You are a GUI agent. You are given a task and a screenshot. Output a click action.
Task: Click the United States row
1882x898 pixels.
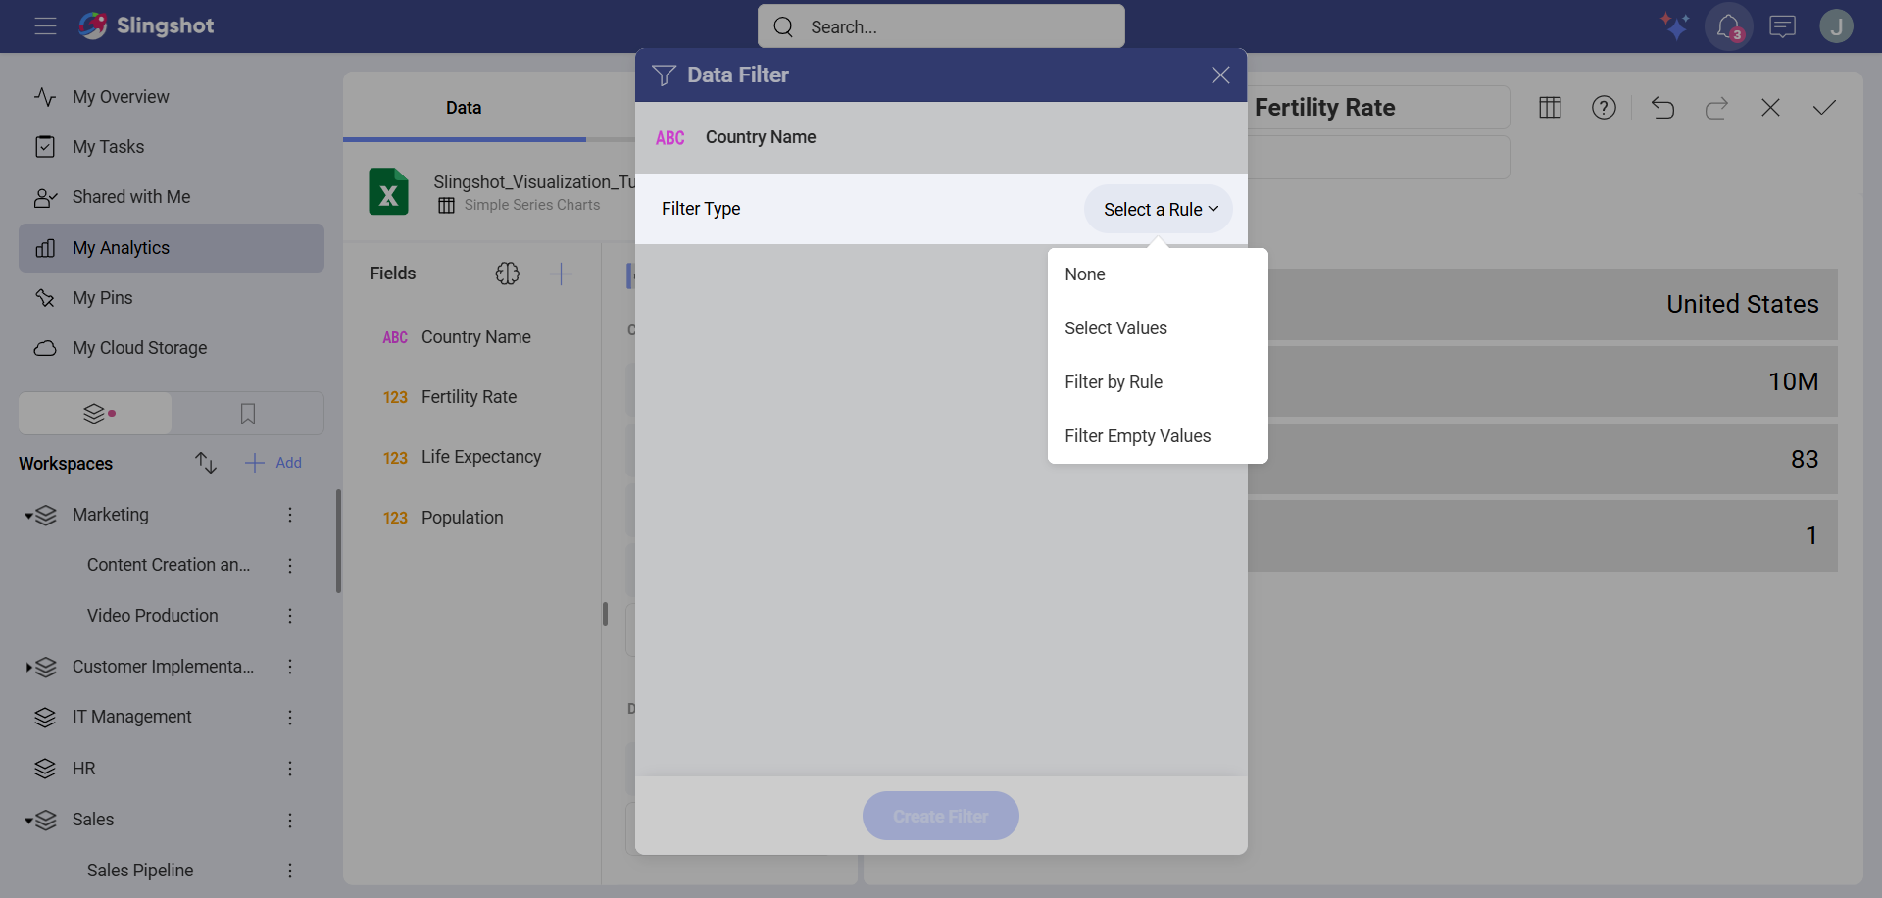1542,305
